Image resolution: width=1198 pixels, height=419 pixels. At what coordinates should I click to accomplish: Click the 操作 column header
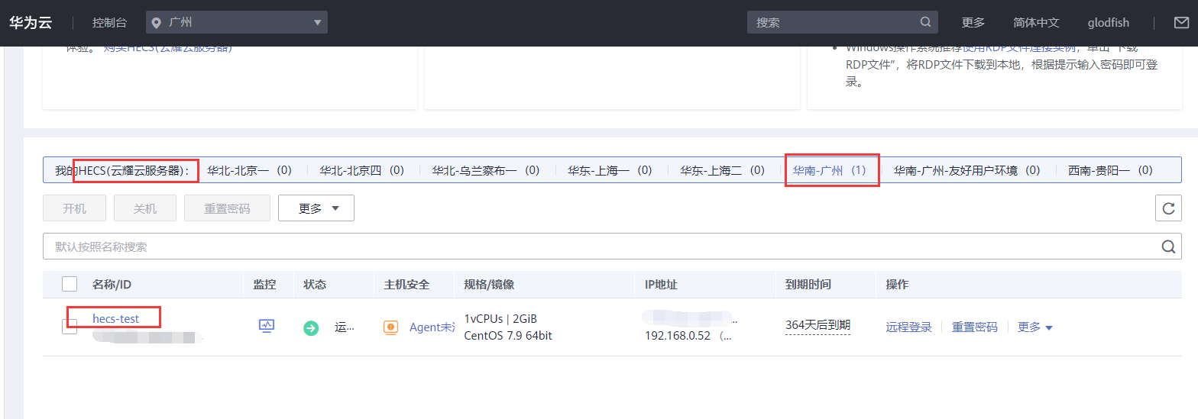897,284
